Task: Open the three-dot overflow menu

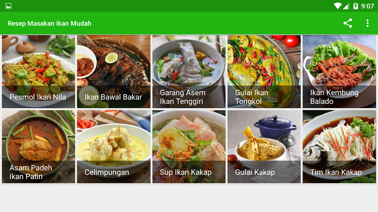Action: pyautogui.click(x=368, y=23)
